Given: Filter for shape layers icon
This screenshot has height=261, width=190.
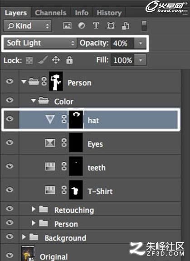Looking at the screenshot, I should [x=111, y=26].
